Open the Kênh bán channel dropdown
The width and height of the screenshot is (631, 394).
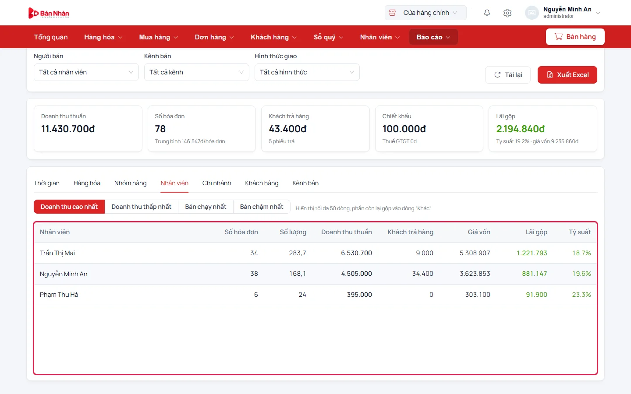[197, 72]
